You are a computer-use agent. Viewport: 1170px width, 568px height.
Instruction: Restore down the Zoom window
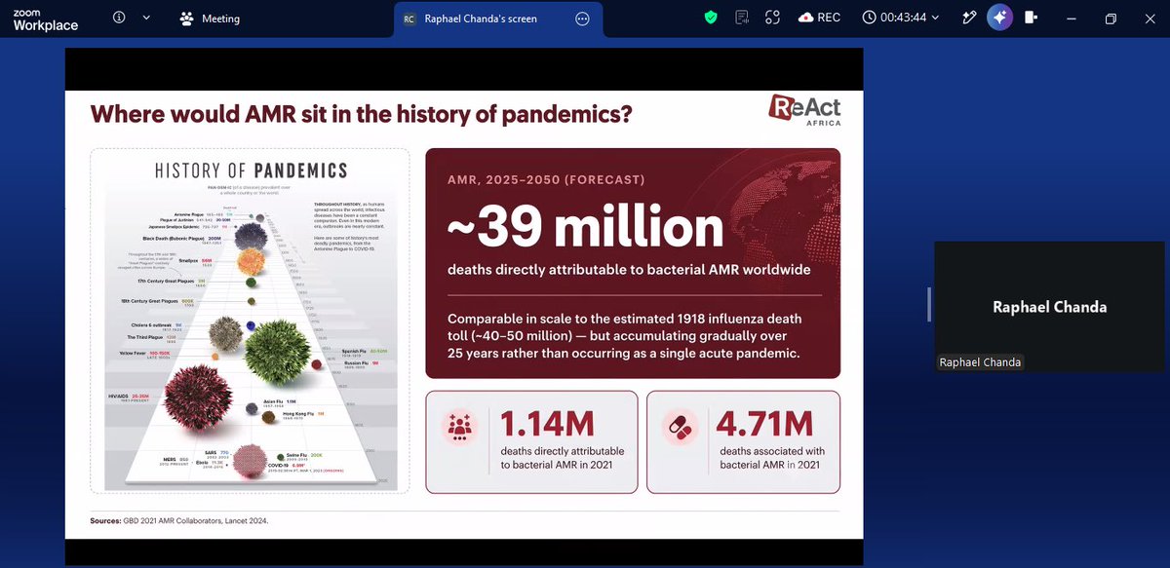tap(1111, 19)
